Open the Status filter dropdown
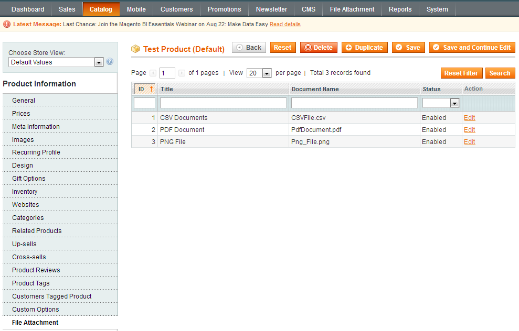Screen dimensions: 519x331 [x=441, y=103]
